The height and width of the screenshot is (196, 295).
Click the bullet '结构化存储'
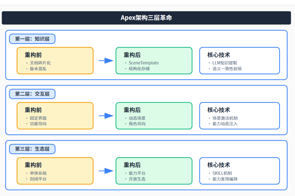point(139,69)
